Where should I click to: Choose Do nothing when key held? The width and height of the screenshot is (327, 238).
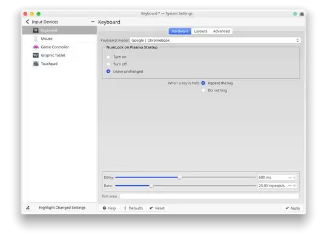pos(203,90)
